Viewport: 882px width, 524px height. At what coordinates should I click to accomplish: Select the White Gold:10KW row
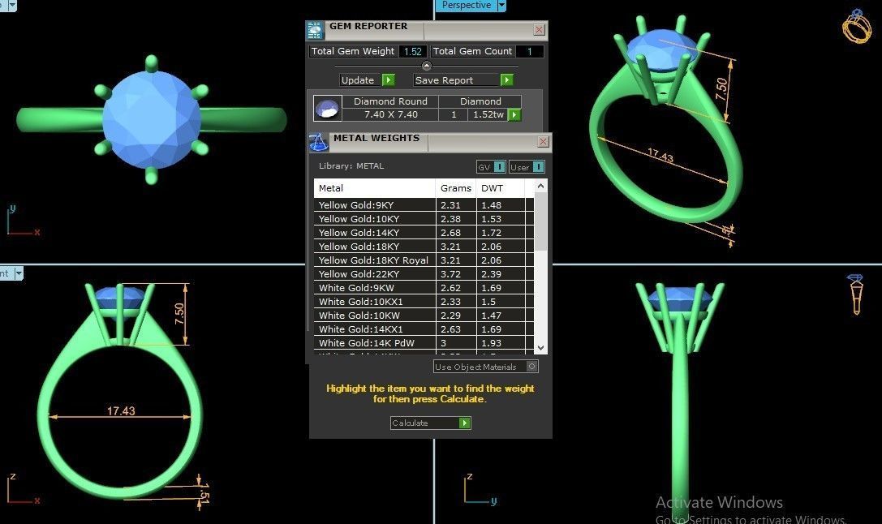coord(424,316)
